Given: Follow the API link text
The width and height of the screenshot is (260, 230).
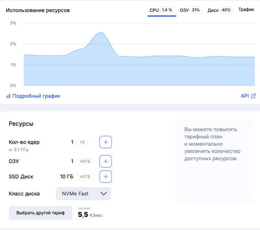Looking at the screenshot, I should (244, 96).
